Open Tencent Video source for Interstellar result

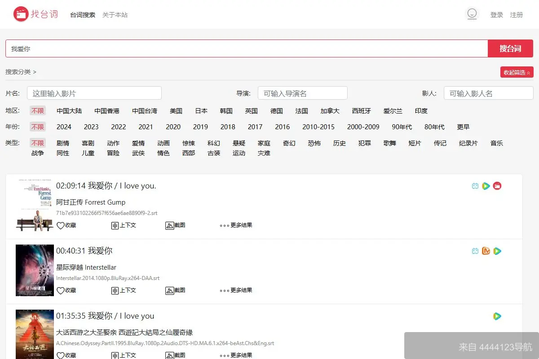click(x=497, y=251)
